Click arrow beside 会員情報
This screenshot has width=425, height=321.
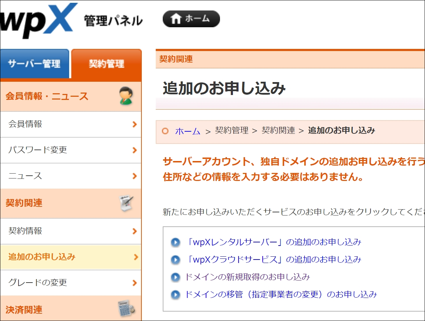[135, 124]
